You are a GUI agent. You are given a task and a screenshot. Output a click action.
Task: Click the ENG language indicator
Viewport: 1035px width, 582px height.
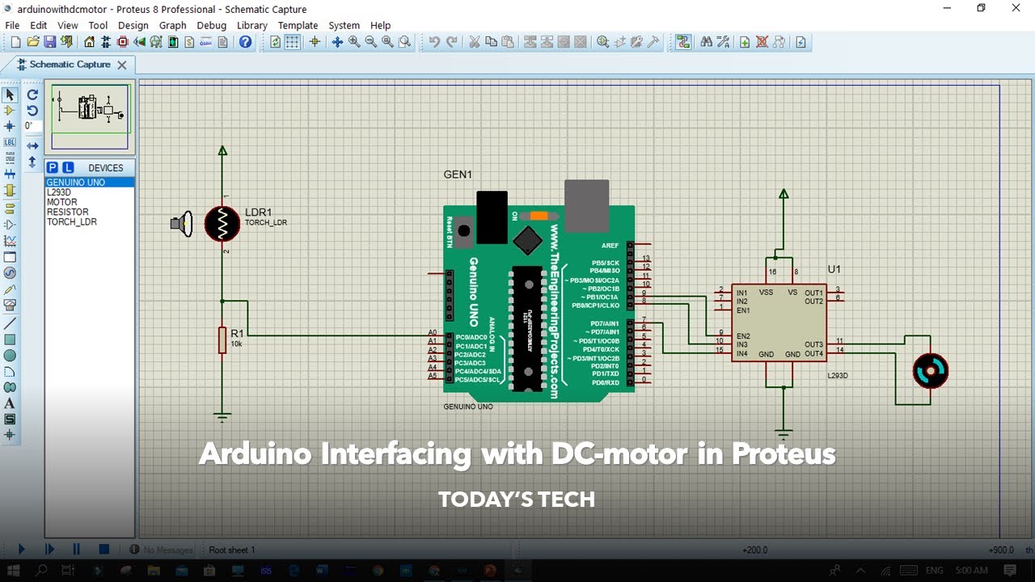(934, 570)
